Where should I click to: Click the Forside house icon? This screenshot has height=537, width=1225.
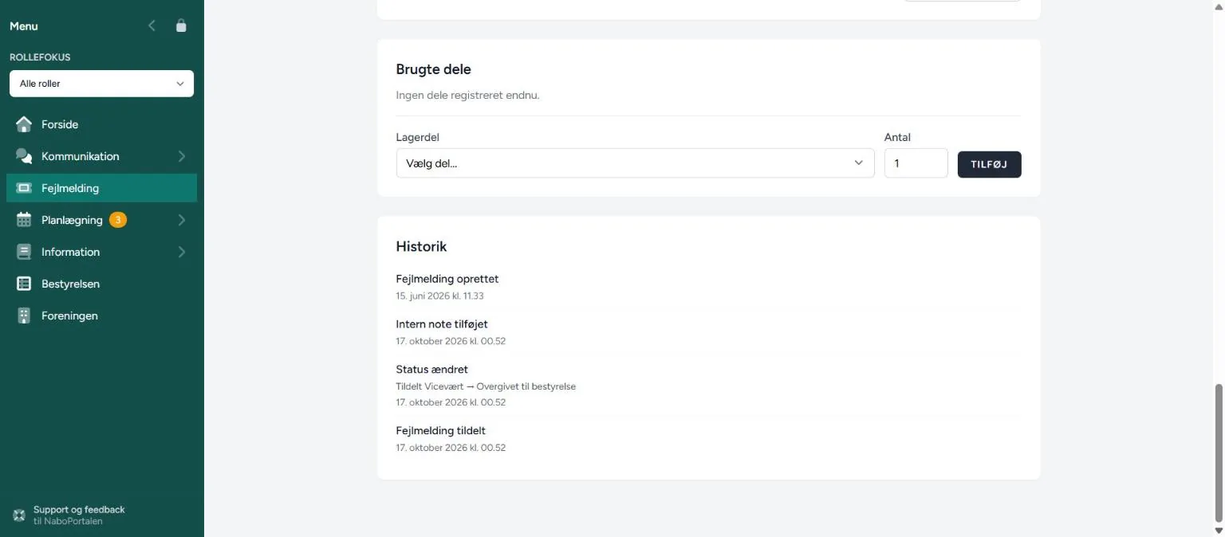pyautogui.click(x=24, y=124)
